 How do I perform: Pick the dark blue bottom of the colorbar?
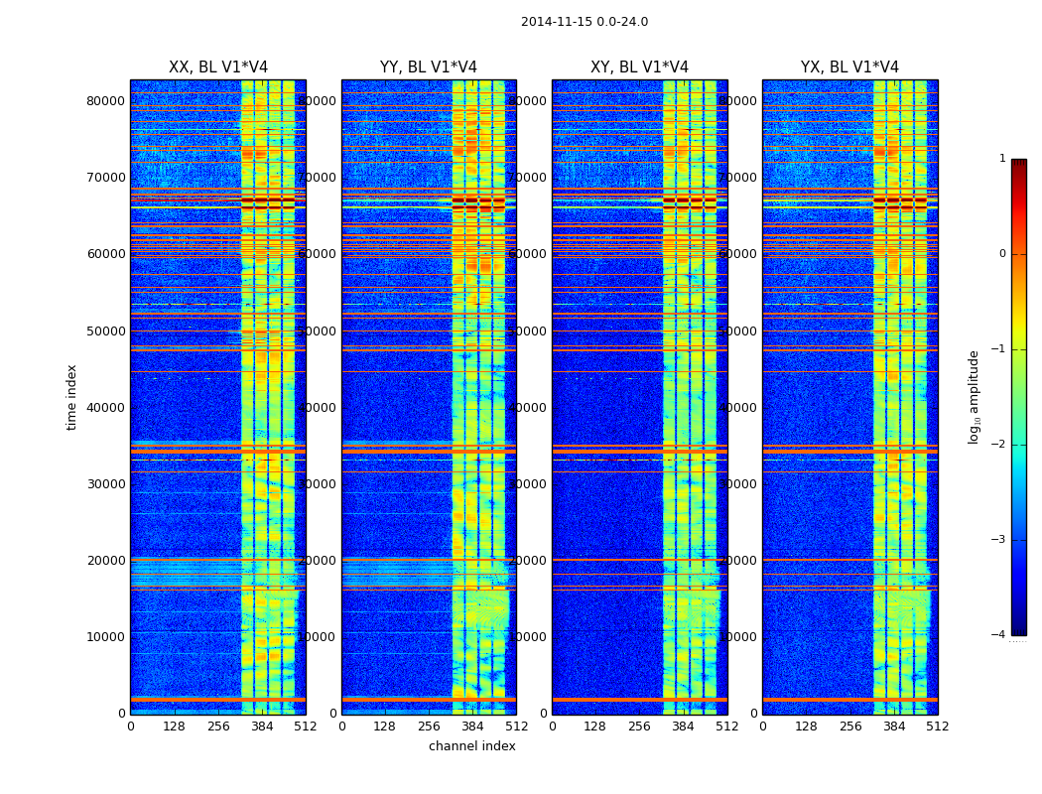point(1018,629)
